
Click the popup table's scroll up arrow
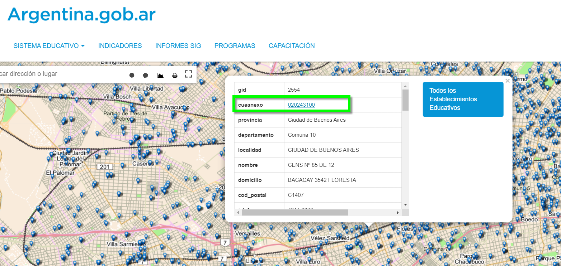[406, 86]
